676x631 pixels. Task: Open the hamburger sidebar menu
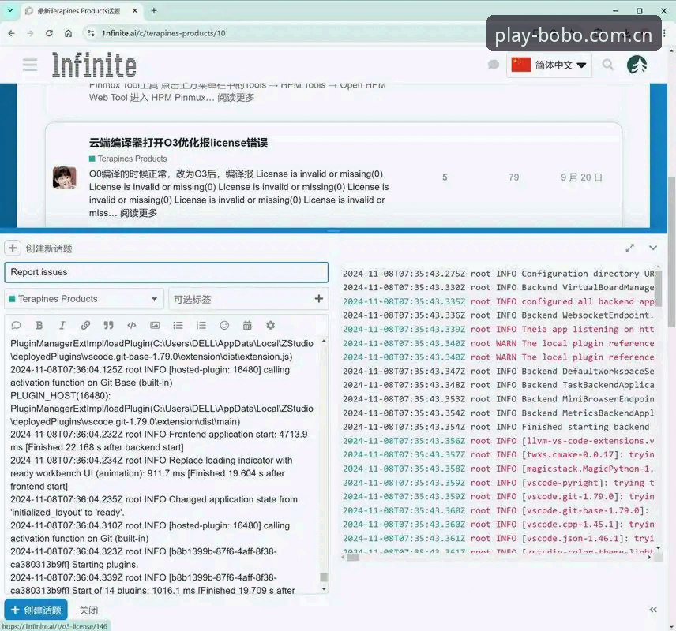[x=30, y=65]
